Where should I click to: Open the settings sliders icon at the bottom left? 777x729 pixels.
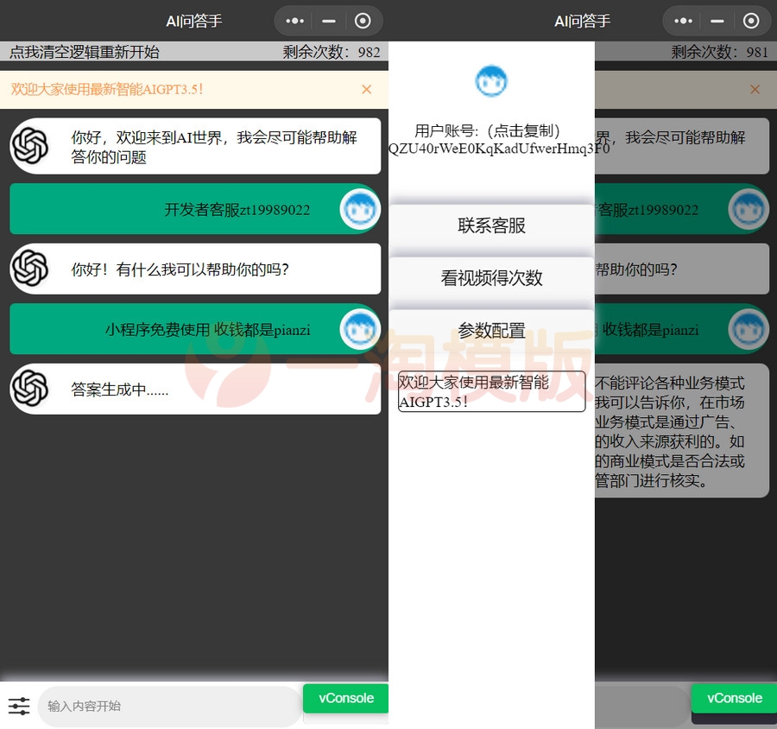point(19,705)
